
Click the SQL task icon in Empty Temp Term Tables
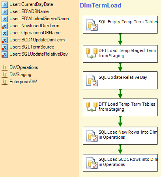[x=92, y=25]
